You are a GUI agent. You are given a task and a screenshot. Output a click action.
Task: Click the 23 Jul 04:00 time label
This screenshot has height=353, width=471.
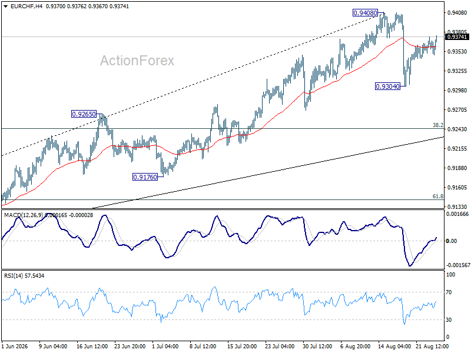click(280, 347)
